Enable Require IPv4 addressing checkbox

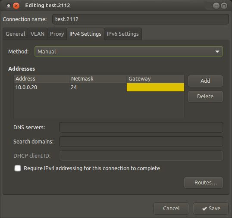18,168
